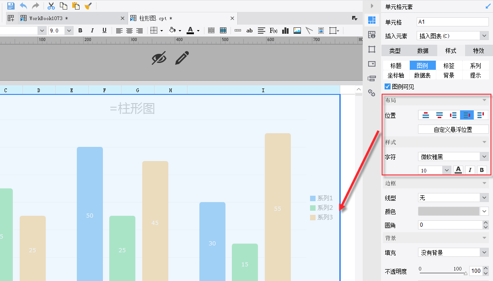The height and width of the screenshot is (281, 493).
Task: Open the font name dropdown arrow
Action: 42,31
